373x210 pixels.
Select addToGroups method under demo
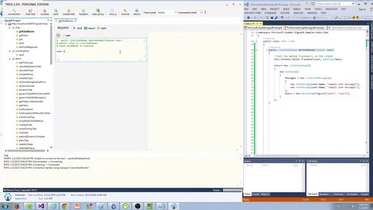click(26, 62)
